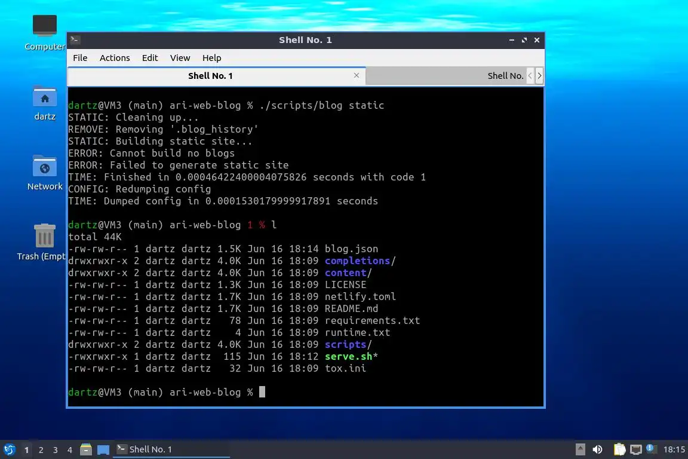688x459 pixels.
Task: Open the View menu
Action: (180, 58)
